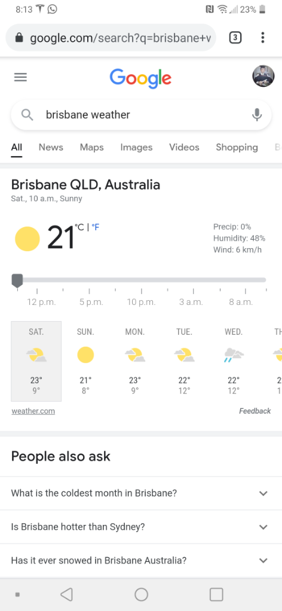Image resolution: width=282 pixels, height=611 pixels.
Task: Tap the Android home circle button
Action: point(141,595)
